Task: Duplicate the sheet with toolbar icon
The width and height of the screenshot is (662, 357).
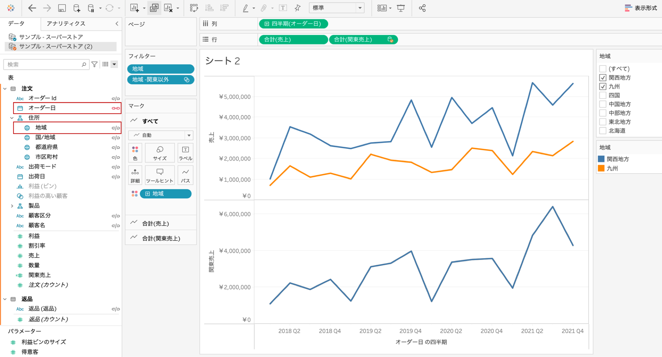Action: click(x=154, y=8)
